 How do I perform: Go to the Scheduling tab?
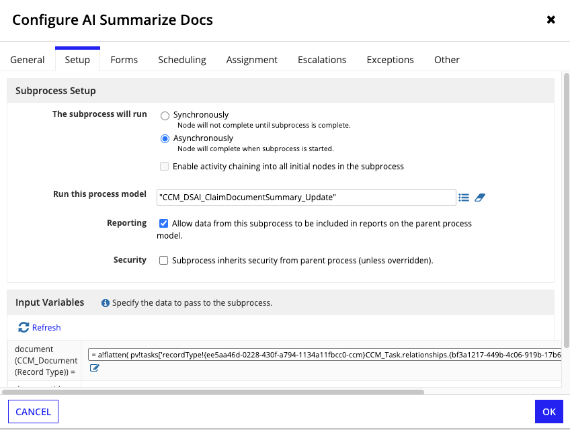(182, 60)
